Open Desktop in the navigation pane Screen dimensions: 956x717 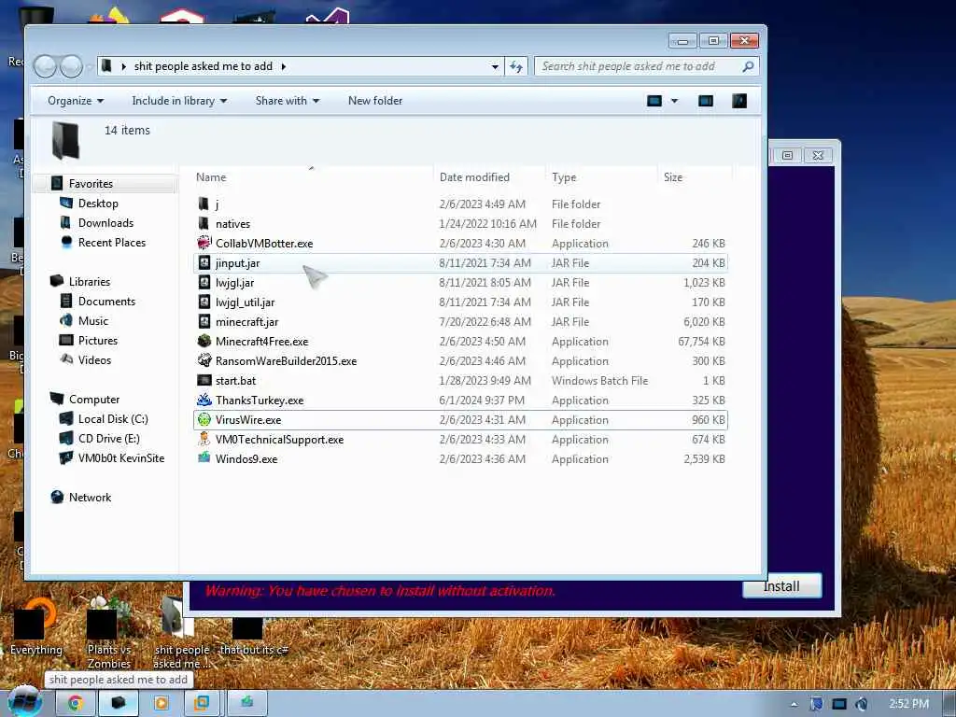coord(97,203)
